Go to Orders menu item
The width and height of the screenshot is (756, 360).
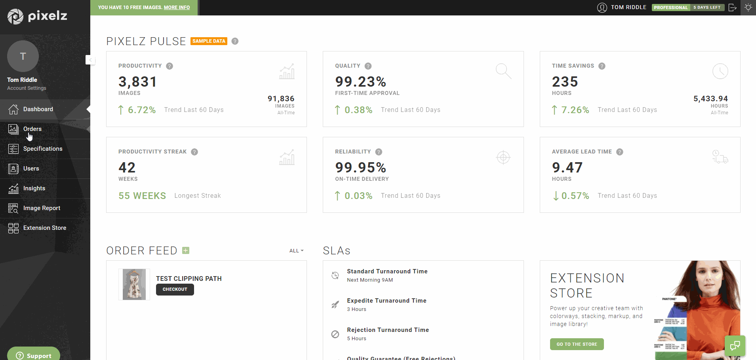coord(45,129)
